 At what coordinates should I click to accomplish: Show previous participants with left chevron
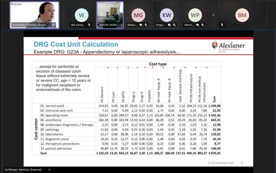tap(64, 15)
